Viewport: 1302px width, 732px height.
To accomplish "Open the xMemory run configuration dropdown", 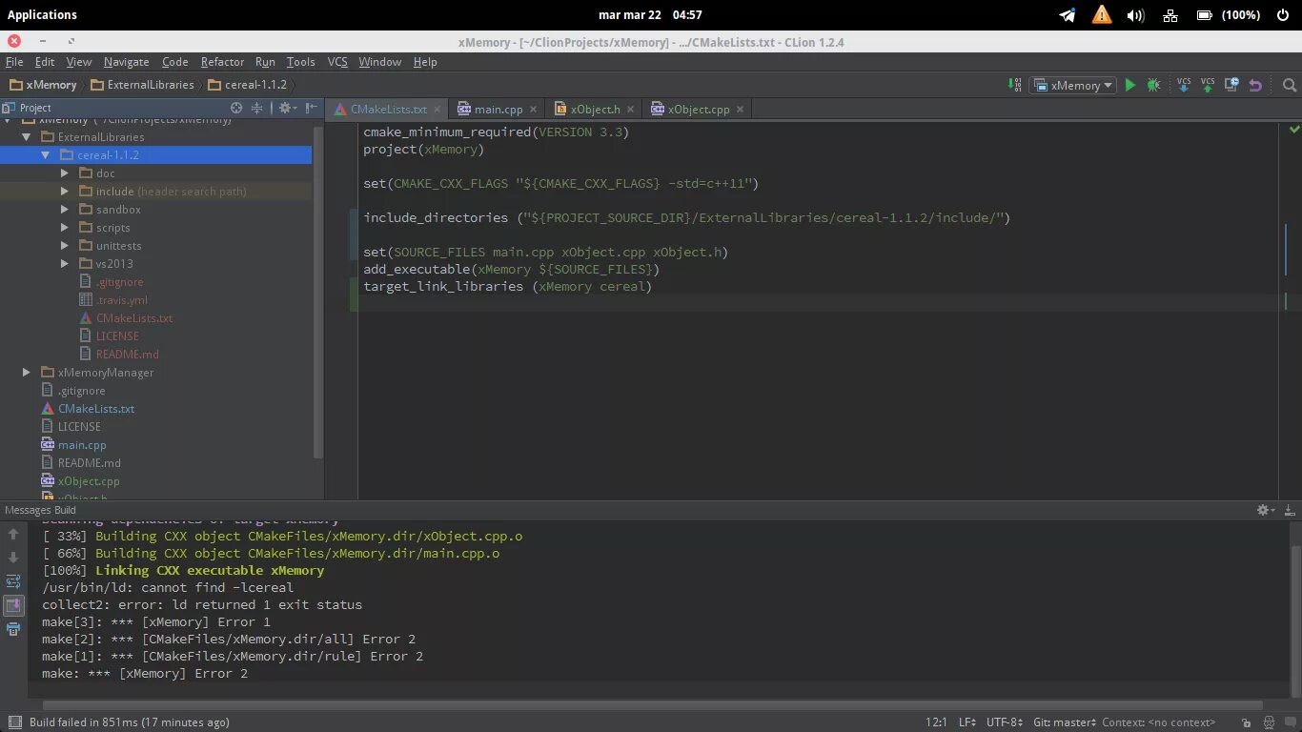I will 1073,85.
